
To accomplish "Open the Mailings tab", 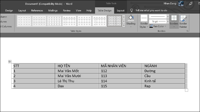I will pos(53,10).
